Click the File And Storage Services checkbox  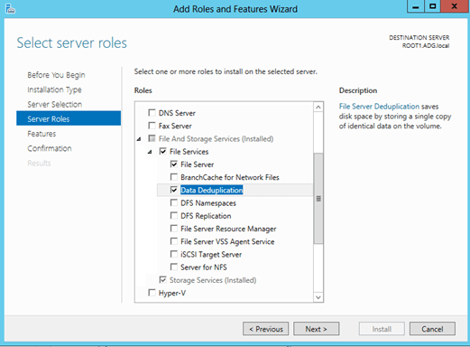pos(152,138)
